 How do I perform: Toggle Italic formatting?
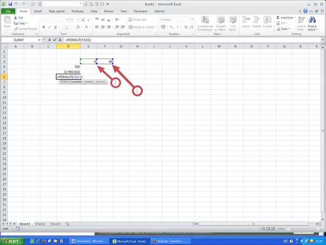pos(49,27)
